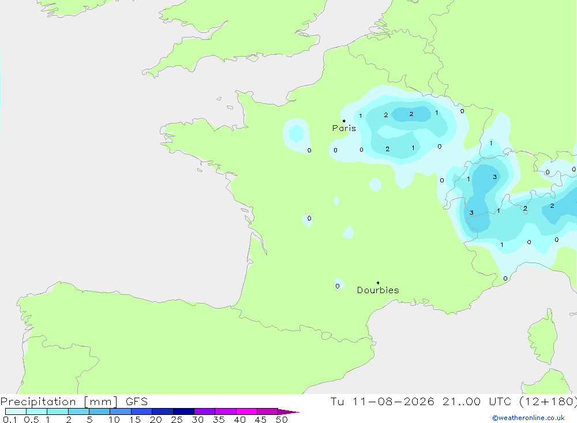The height and width of the screenshot is (423, 577).
Task: Click the '40' legend scale label
Action: click(240, 420)
